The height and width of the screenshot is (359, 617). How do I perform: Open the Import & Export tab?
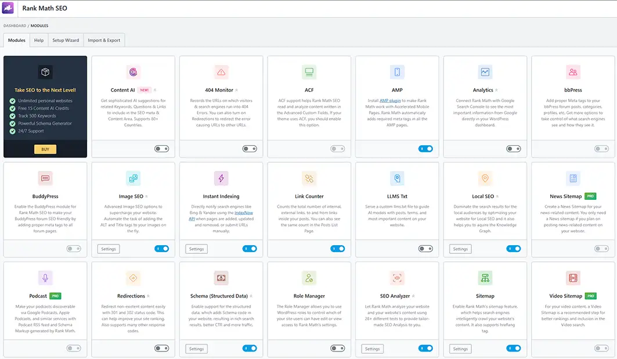[104, 40]
